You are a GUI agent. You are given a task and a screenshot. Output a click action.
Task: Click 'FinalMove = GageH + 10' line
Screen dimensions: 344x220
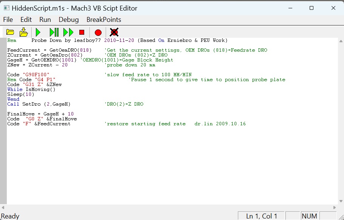coord(40,114)
